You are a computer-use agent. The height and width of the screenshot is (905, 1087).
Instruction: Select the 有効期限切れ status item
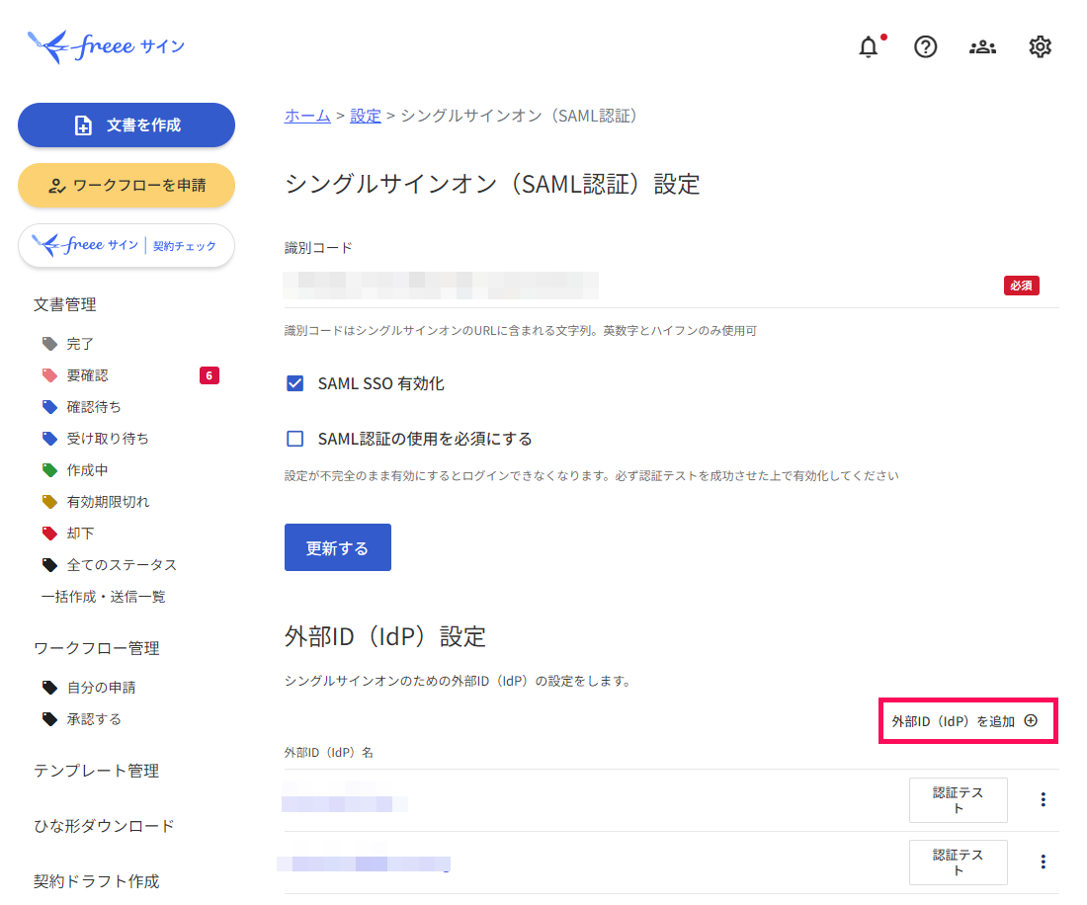[95, 502]
